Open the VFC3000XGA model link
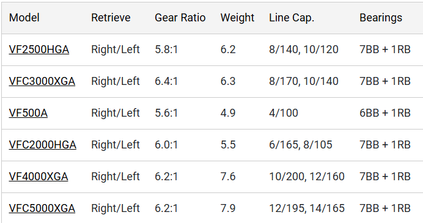The image size is (423, 223). tap(42, 81)
